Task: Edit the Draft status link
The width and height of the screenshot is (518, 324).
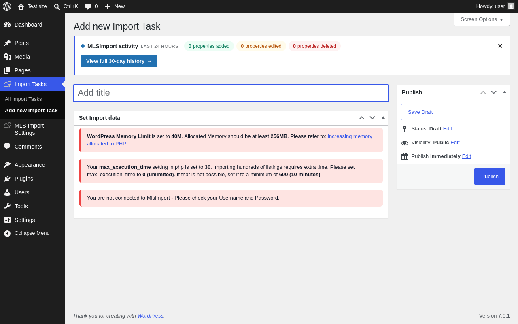Action: pos(448,128)
